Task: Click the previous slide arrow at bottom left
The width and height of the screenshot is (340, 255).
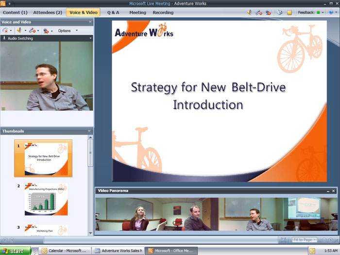Action: pyautogui.click(x=5, y=240)
